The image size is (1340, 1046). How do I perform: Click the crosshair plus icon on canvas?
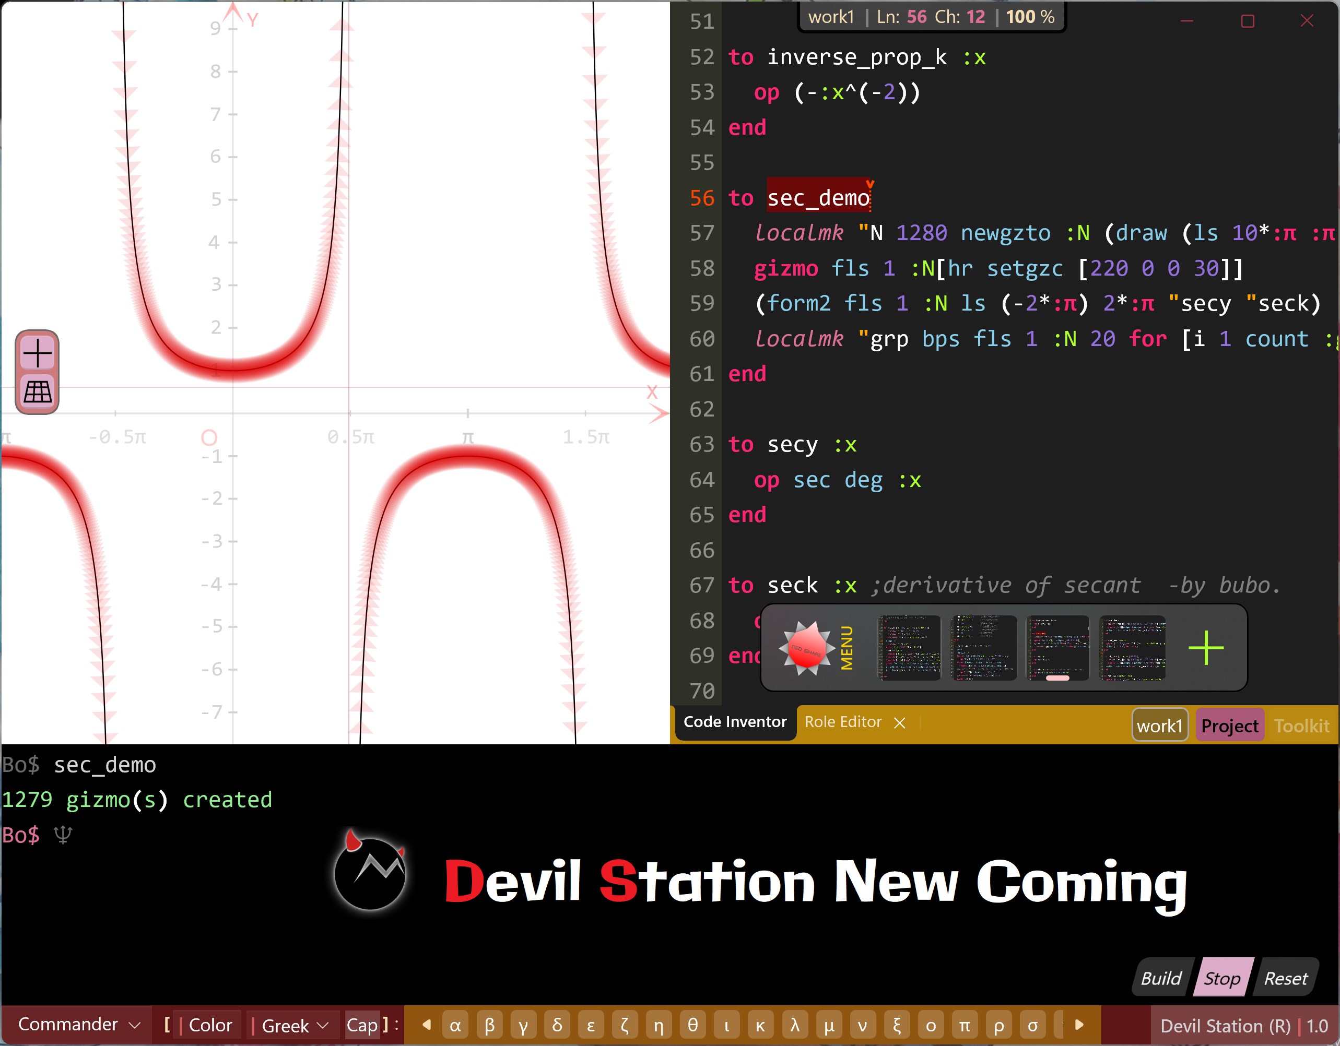pos(38,353)
